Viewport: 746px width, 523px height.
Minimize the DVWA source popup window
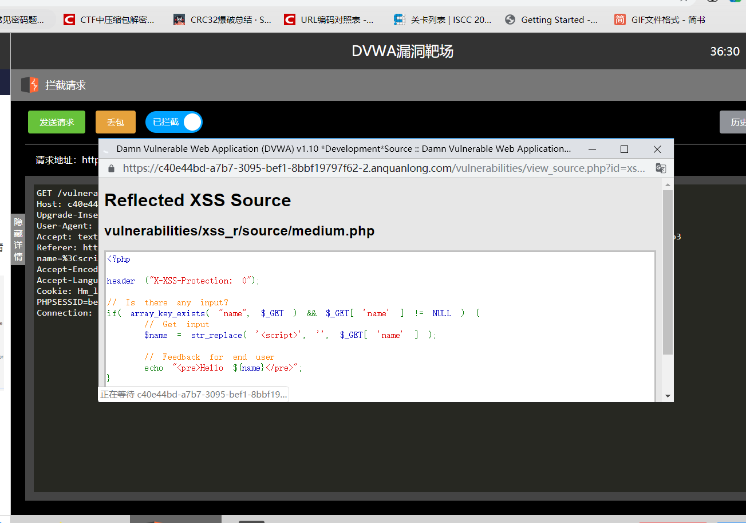593,149
